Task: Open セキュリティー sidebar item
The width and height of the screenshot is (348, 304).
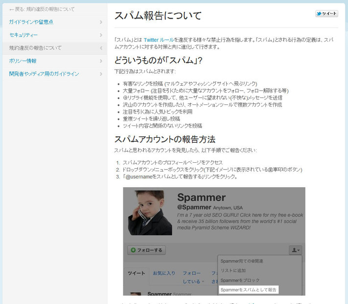Action: click(x=55, y=35)
